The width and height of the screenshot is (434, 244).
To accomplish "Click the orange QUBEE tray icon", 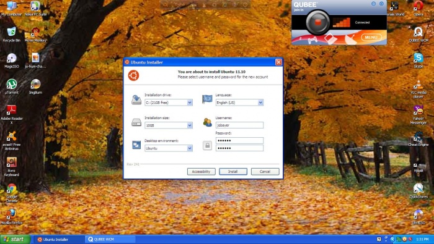I will click(404, 239).
